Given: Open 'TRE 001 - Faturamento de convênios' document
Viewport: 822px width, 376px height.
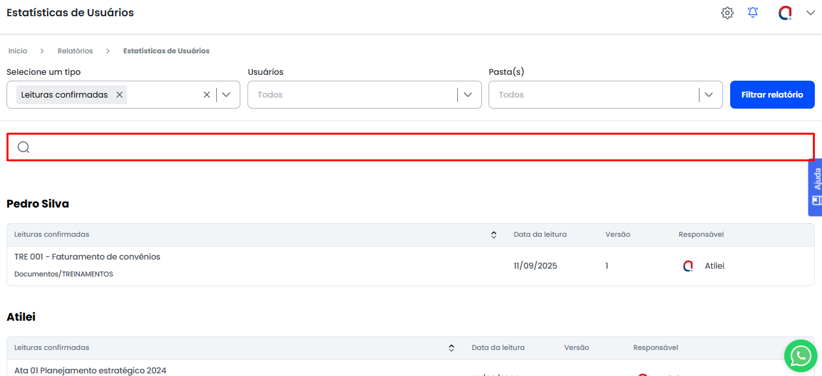Looking at the screenshot, I should click(x=87, y=257).
